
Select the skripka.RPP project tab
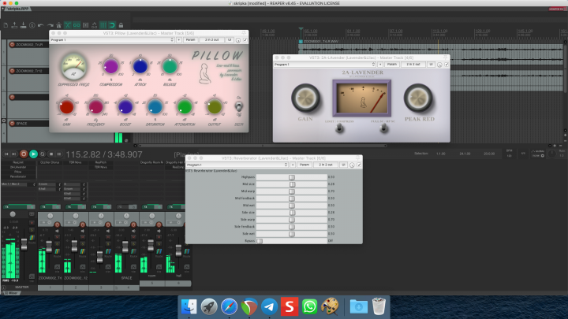point(17,9)
